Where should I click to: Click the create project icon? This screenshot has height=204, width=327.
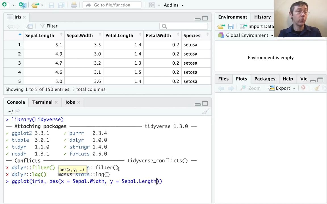pyautogui.click(x=22, y=5)
